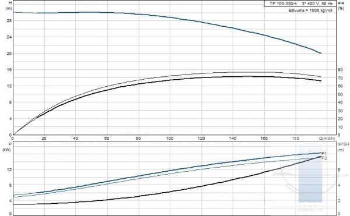Image resolution: width=350 pixels, height=216 pixels.
Task: Click the 20 tick on flow axis
Action: pyautogui.click(x=44, y=139)
